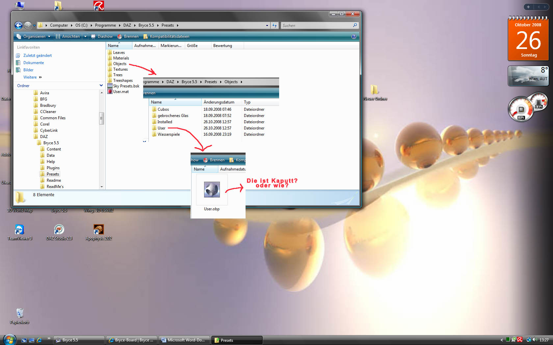Select the TeamViewer 3 desktop shortcut
The image size is (553, 345).
coord(20,232)
